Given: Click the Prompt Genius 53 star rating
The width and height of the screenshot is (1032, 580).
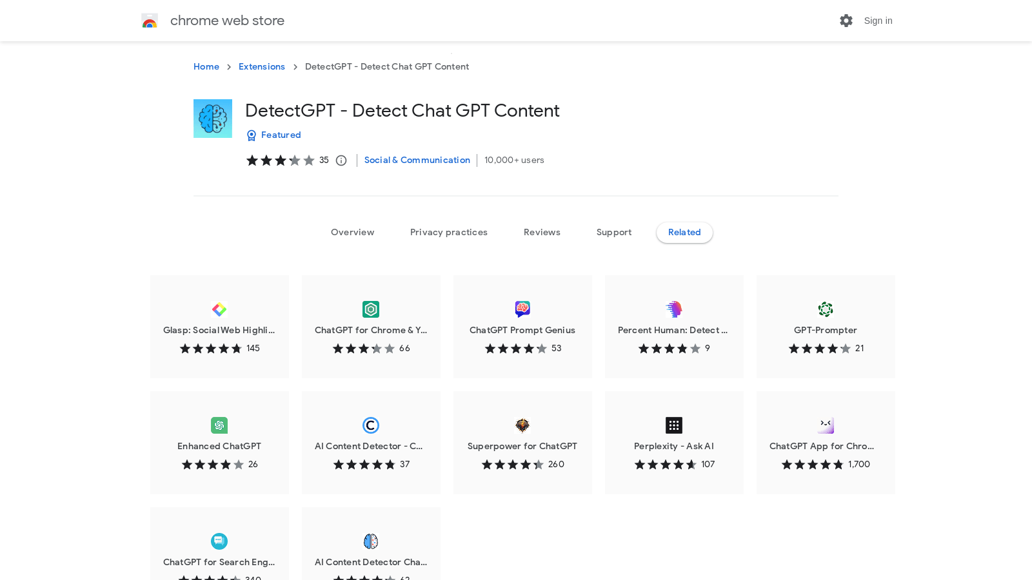Looking at the screenshot, I should click(516, 349).
